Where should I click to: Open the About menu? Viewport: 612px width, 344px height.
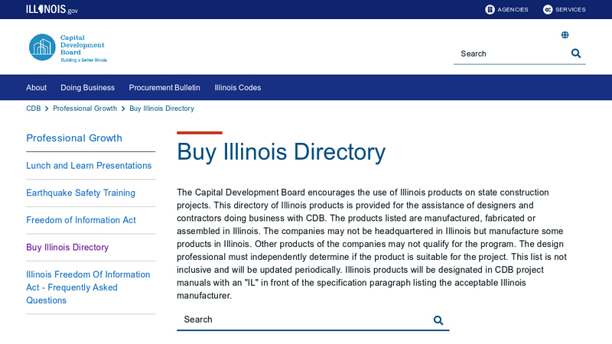[36, 88]
